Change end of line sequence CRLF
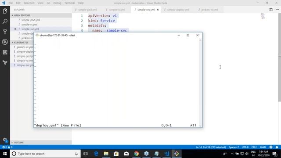281x158 pixels. (254, 147)
